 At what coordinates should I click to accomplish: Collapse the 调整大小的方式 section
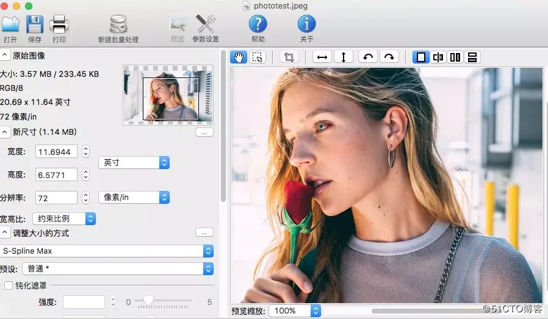click(4, 233)
